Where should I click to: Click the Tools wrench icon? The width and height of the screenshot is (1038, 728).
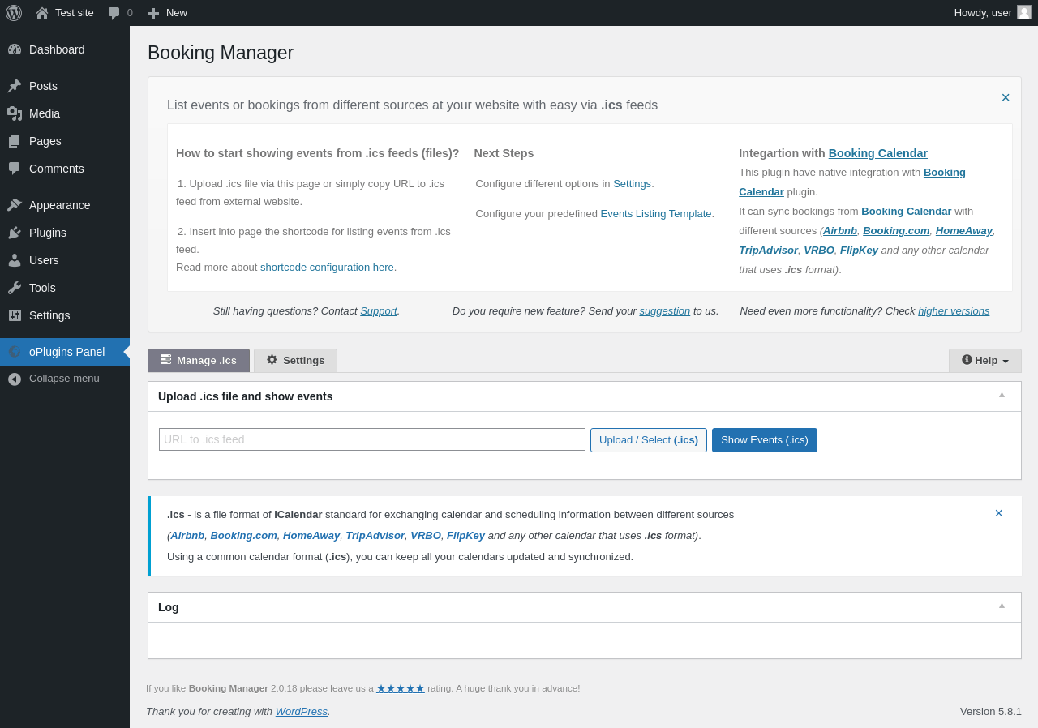(x=15, y=288)
